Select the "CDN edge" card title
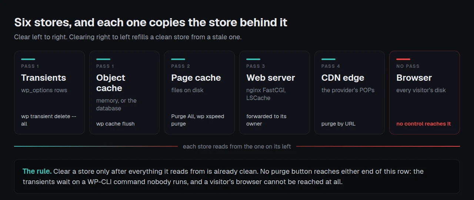 point(343,78)
